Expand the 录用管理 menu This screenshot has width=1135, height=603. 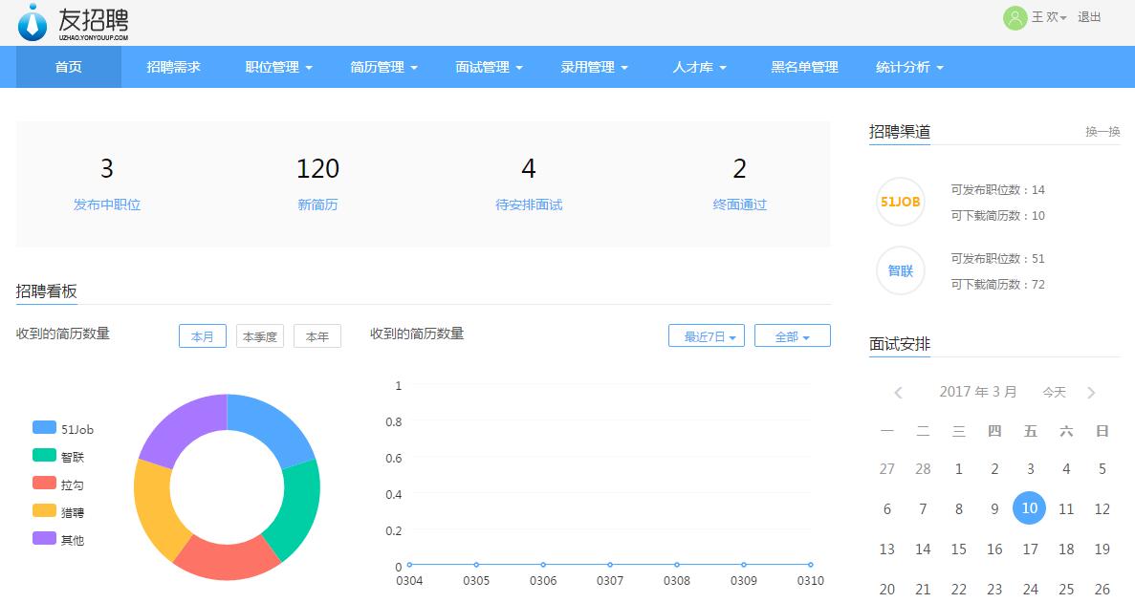594,67
